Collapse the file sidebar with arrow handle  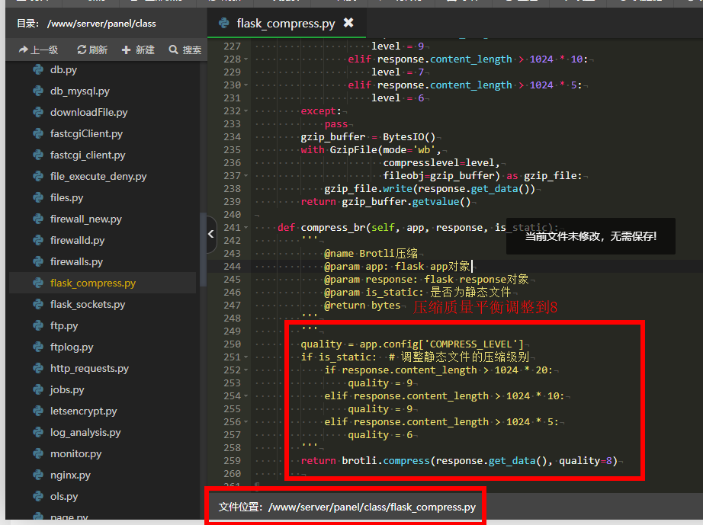[x=211, y=234]
